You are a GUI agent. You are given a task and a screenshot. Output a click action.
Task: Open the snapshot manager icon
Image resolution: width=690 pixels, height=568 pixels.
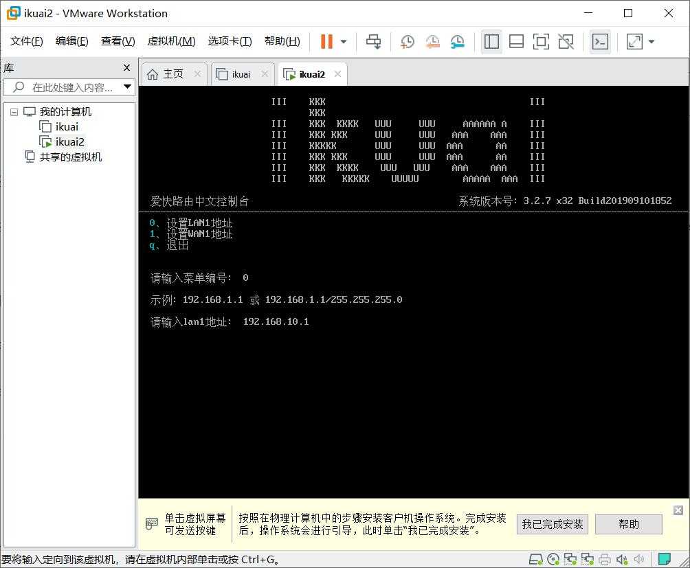tap(458, 42)
